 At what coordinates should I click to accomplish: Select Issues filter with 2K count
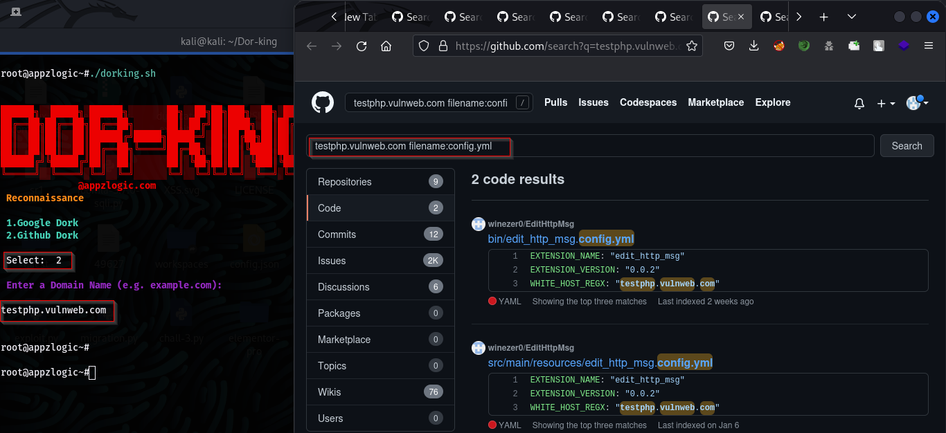tap(380, 261)
